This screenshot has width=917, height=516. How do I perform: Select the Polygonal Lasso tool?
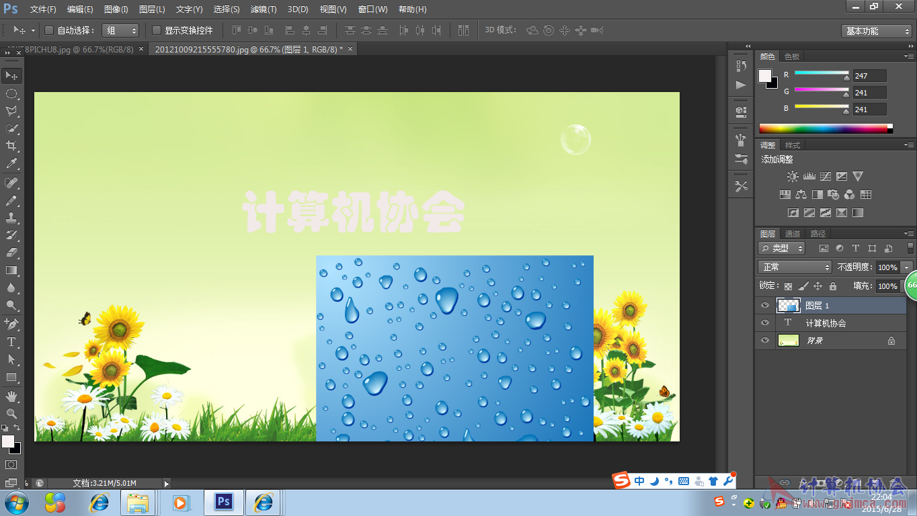coord(11,111)
